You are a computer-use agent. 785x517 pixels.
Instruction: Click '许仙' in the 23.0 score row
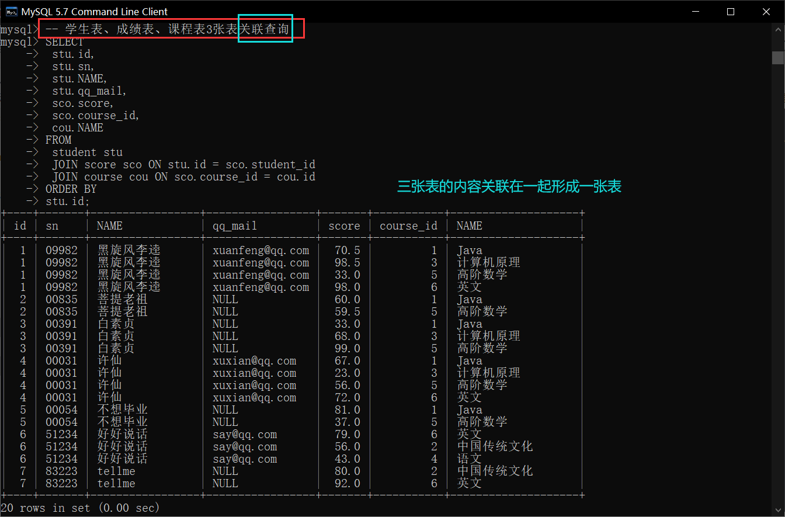coord(109,373)
